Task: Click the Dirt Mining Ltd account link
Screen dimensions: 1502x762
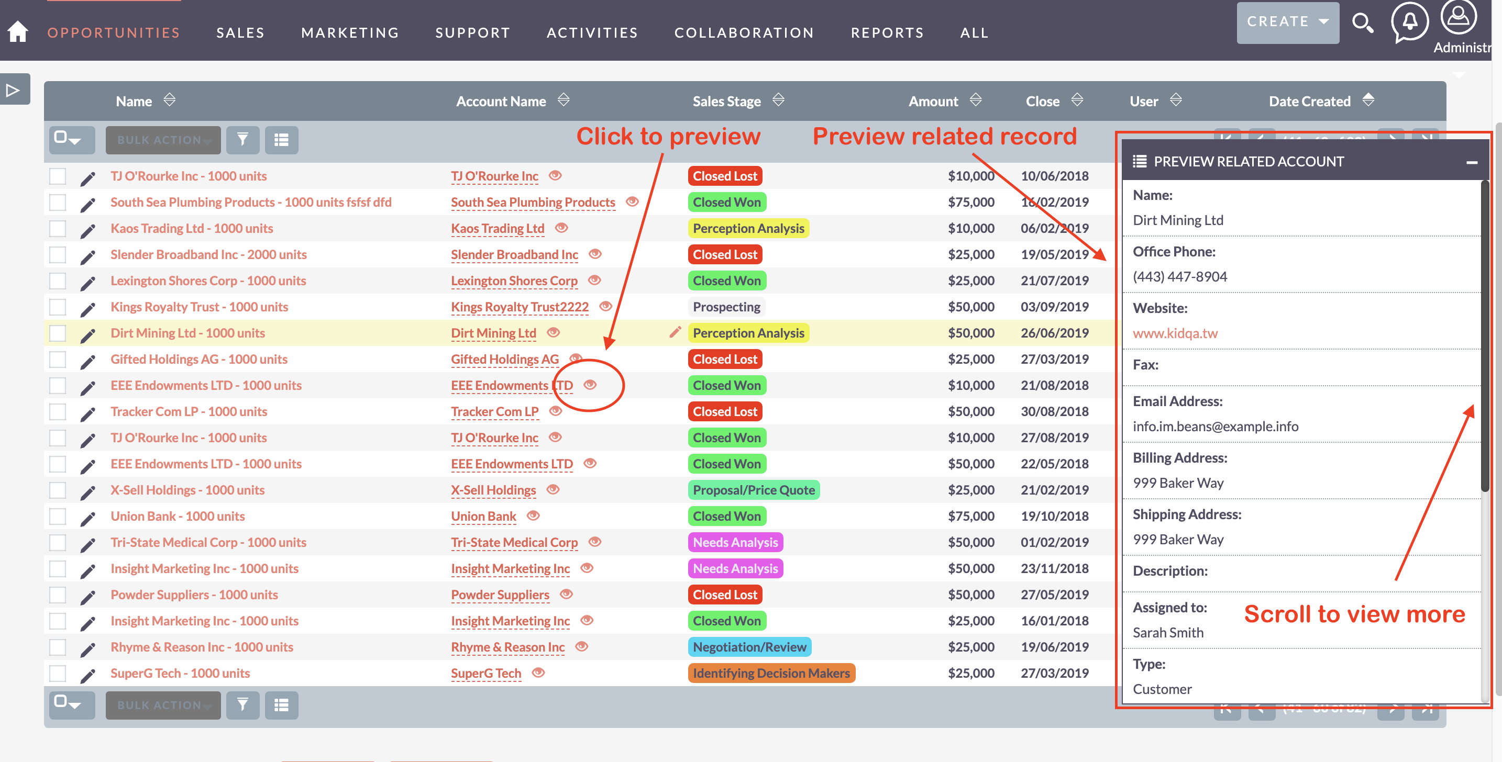Action: pyautogui.click(x=495, y=332)
